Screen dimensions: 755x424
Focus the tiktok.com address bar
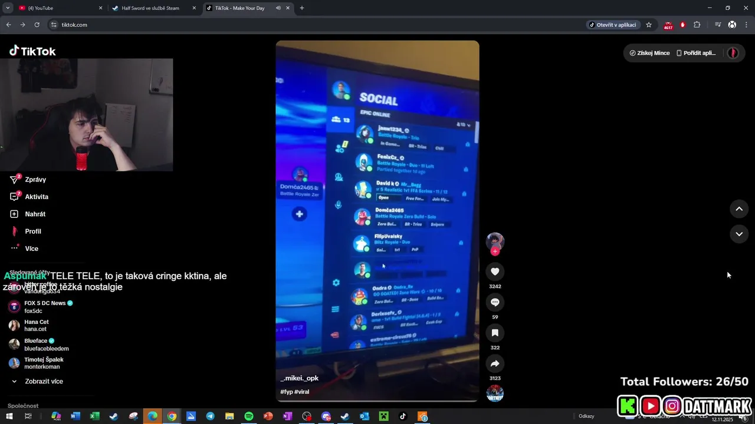(x=319, y=25)
